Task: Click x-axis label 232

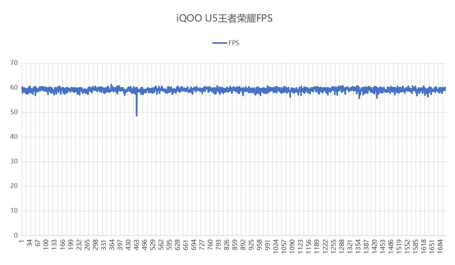Action: 79,245
